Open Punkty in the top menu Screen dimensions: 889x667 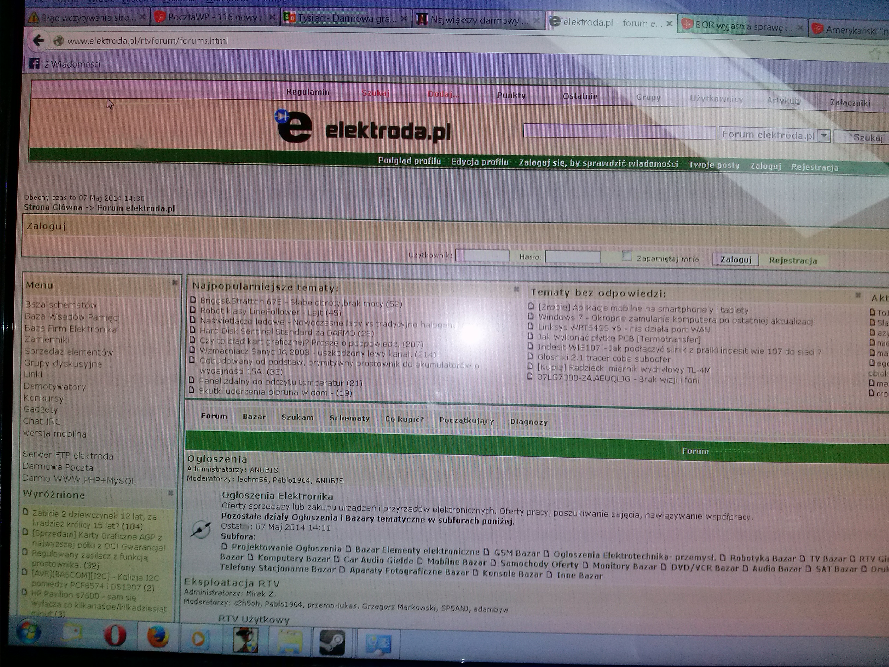click(511, 95)
